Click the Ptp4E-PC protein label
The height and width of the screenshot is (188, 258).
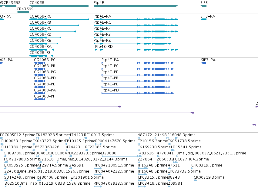[x=110, y=66]
